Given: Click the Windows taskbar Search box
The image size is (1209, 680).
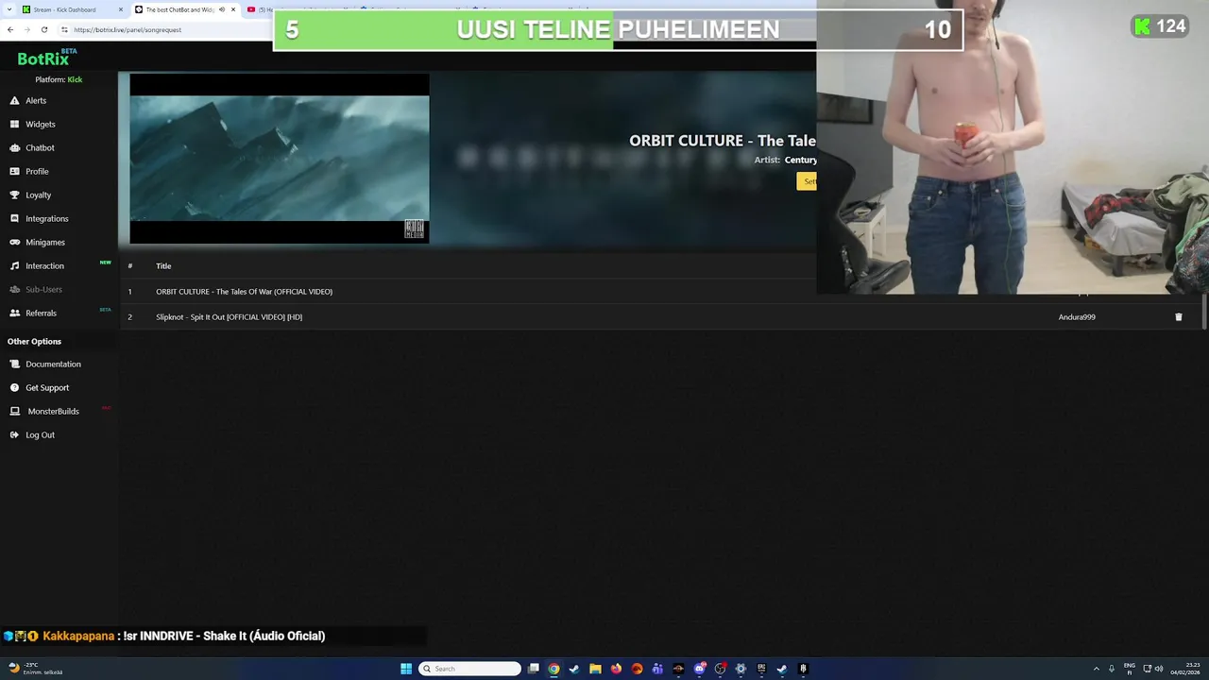Looking at the screenshot, I should pyautogui.click(x=469, y=669).
